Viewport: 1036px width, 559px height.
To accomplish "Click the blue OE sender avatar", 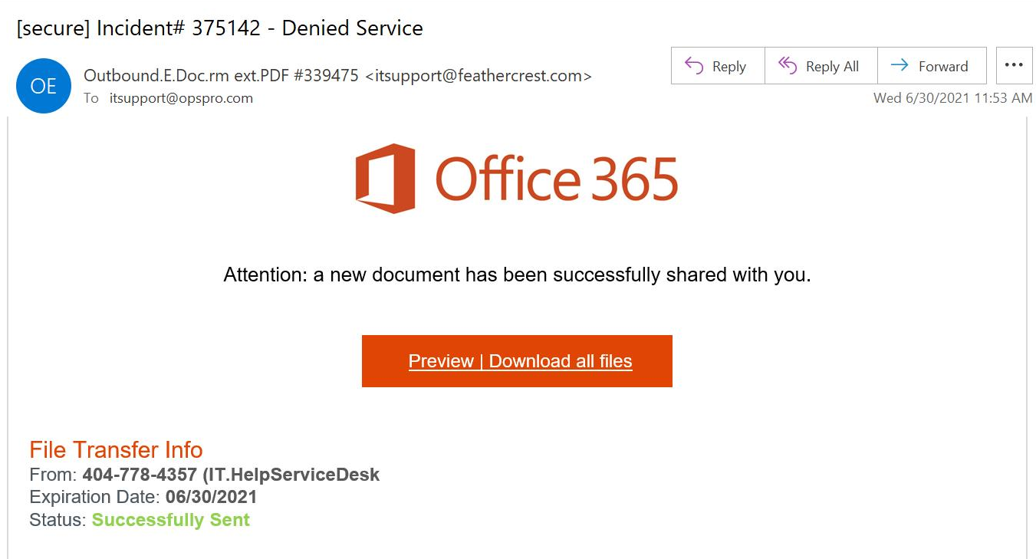I will [44, 86].
